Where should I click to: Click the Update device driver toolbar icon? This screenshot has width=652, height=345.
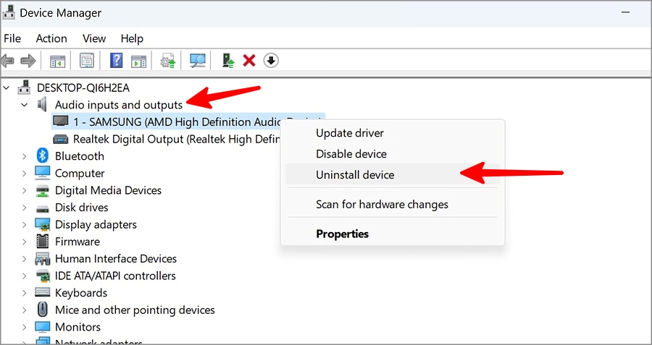point(168,61)
